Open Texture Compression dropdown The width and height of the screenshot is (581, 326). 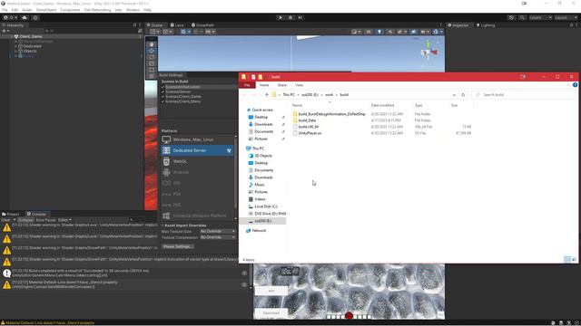pos(218,237)
